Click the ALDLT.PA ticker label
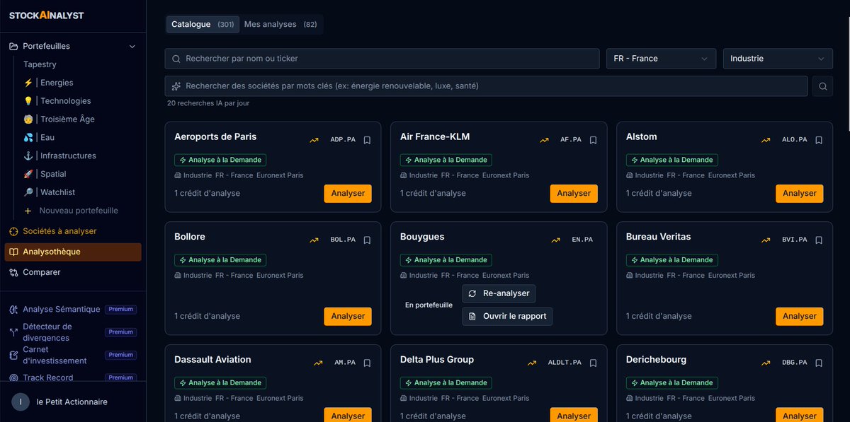Image resolution: width=850 pixels, height=422 pixels. (565, 363)
